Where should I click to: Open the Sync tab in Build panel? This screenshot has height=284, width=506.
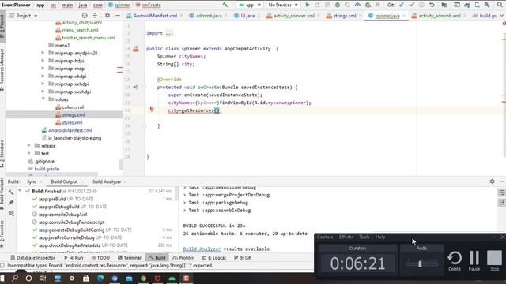pyautogui.click(x=32, y=181)
